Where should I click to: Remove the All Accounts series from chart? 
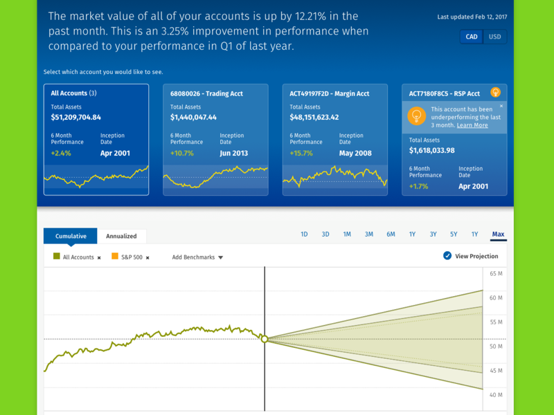coord(99,257)
